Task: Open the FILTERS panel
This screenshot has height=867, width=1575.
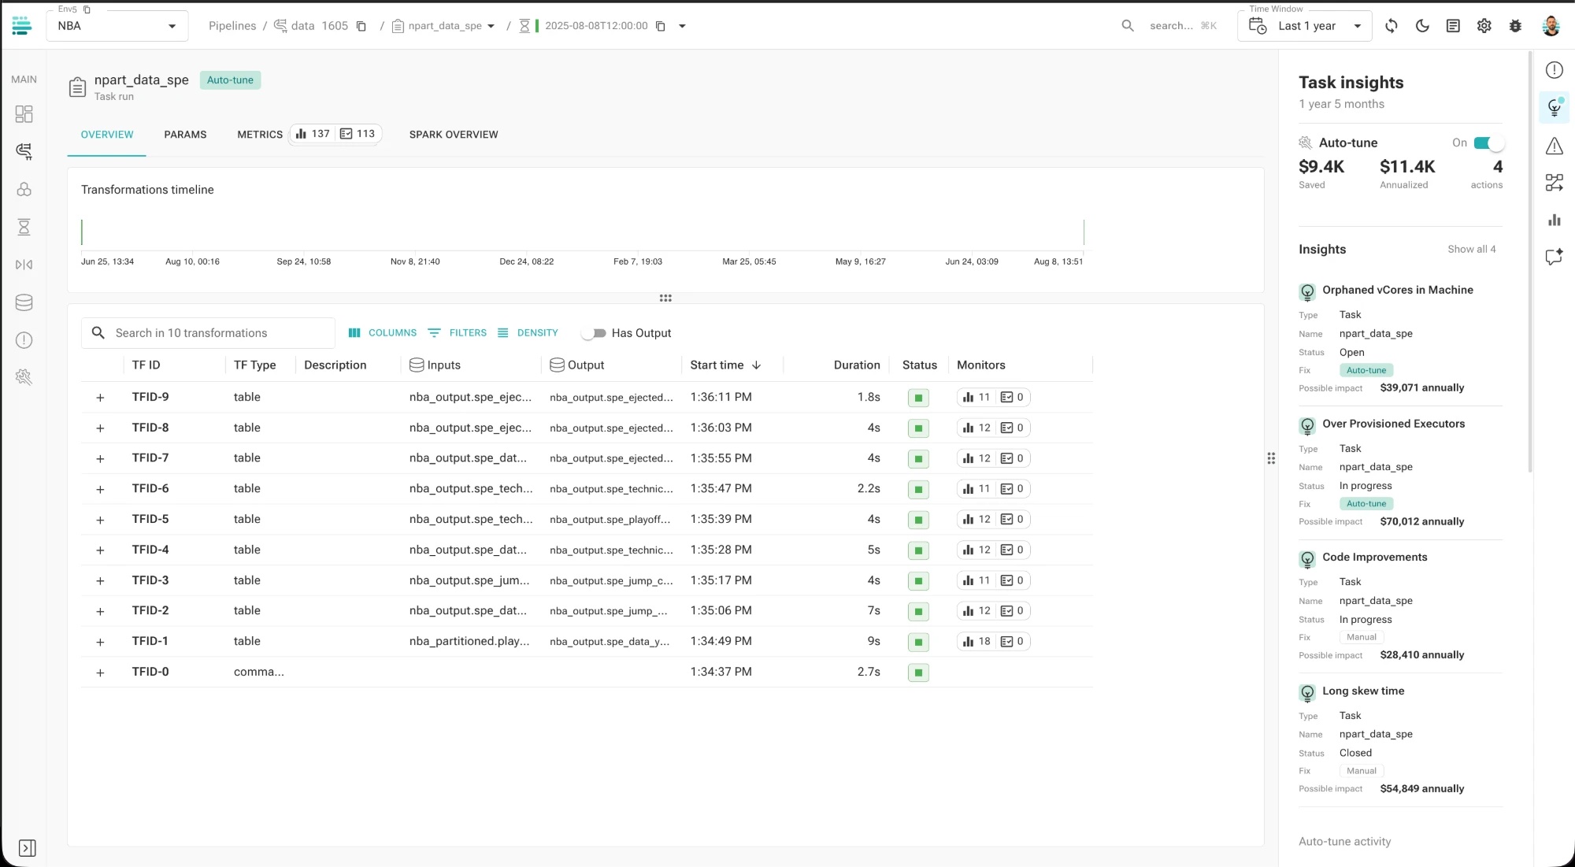Action: point(458,333)
